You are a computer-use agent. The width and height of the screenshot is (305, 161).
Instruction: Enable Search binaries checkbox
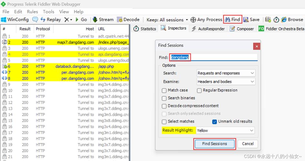pyautogui.click(x=164, y=98)
